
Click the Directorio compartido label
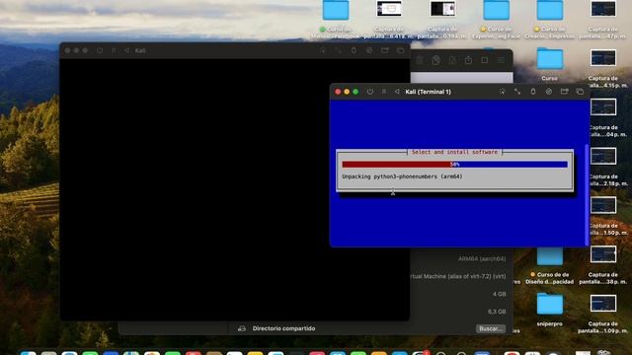coord(283,328)
